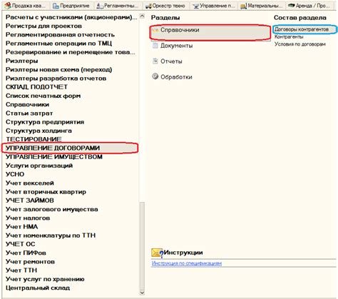Click the Обработки gear icon
The image size is (338, 299).
[x=155, y=76]
